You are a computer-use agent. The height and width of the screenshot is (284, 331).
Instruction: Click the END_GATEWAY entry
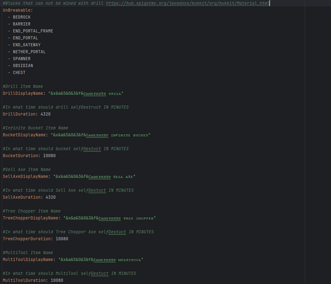[x=26, y=45]
